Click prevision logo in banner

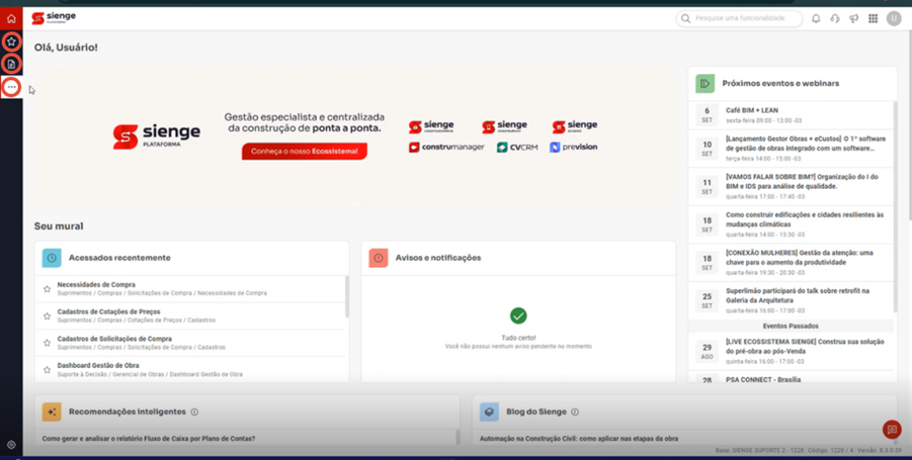[x=574, y=147]
